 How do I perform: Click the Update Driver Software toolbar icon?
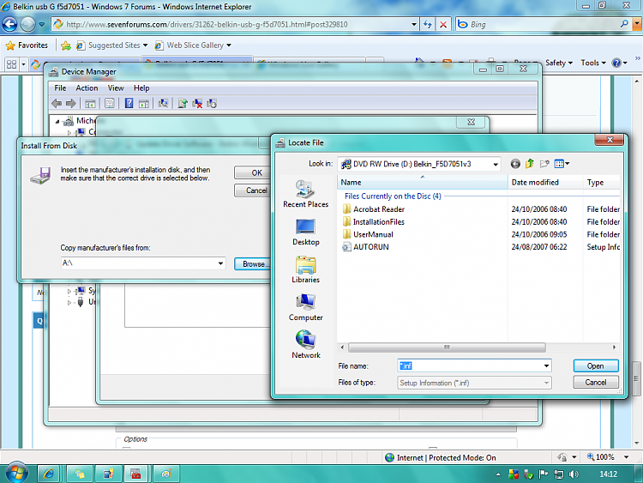tap(183, 104)
